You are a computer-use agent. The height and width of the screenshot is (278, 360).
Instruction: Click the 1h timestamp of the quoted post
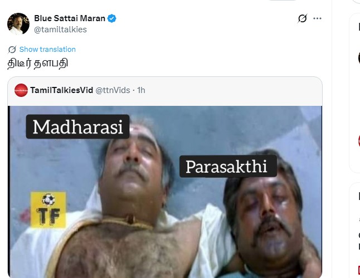click(x=141, y=90)
